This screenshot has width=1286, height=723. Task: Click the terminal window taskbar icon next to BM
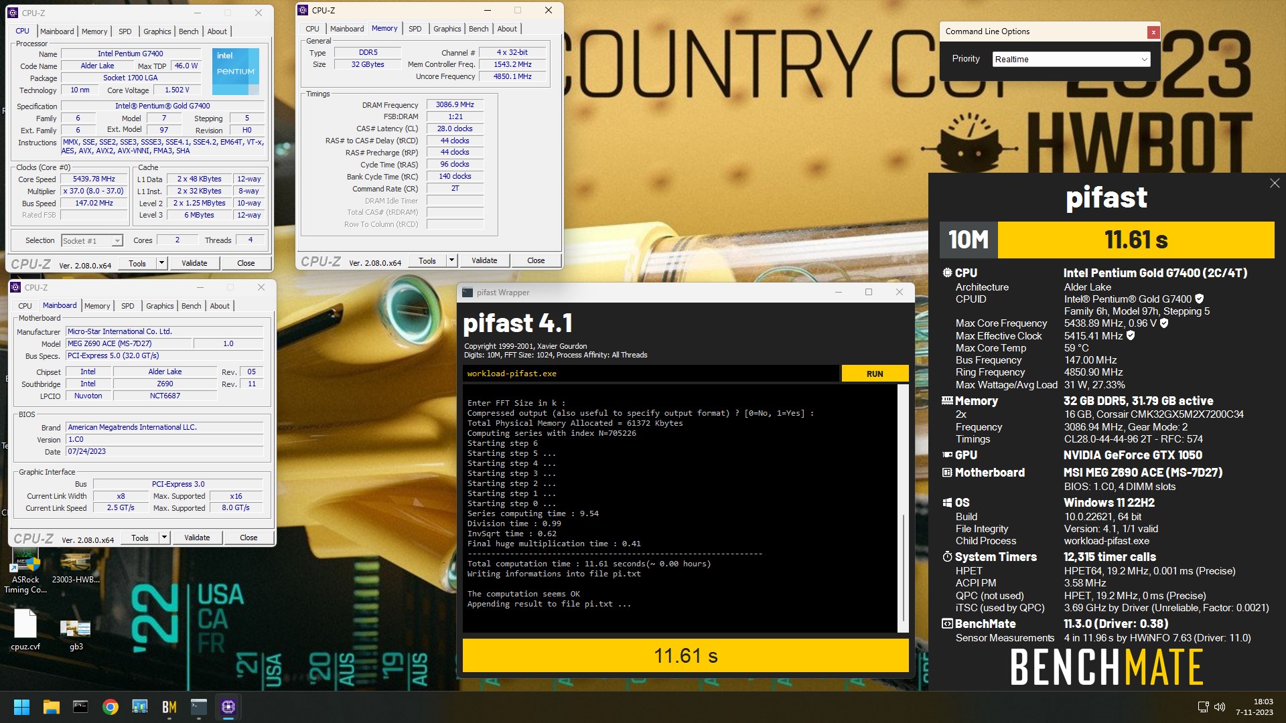(199, 707)
